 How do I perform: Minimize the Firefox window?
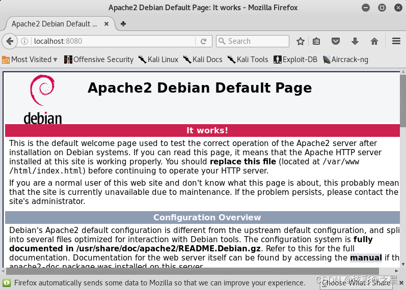pos(366,8)
